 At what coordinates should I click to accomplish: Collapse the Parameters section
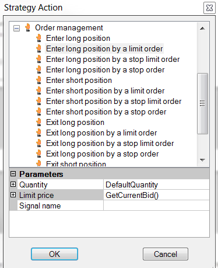[13, 173]
